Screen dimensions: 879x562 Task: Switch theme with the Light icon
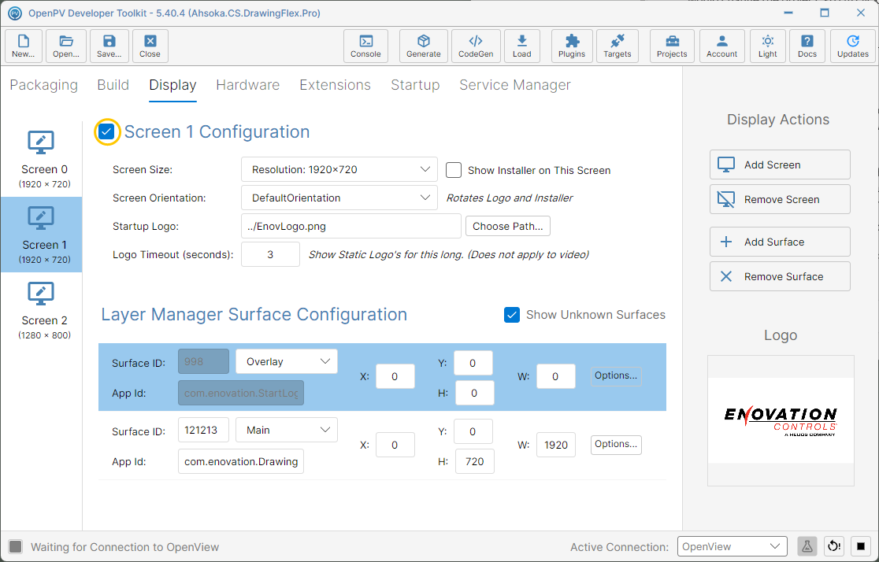(768, 46)
